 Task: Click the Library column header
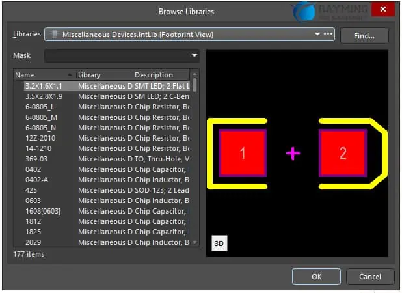click(103, 75)
